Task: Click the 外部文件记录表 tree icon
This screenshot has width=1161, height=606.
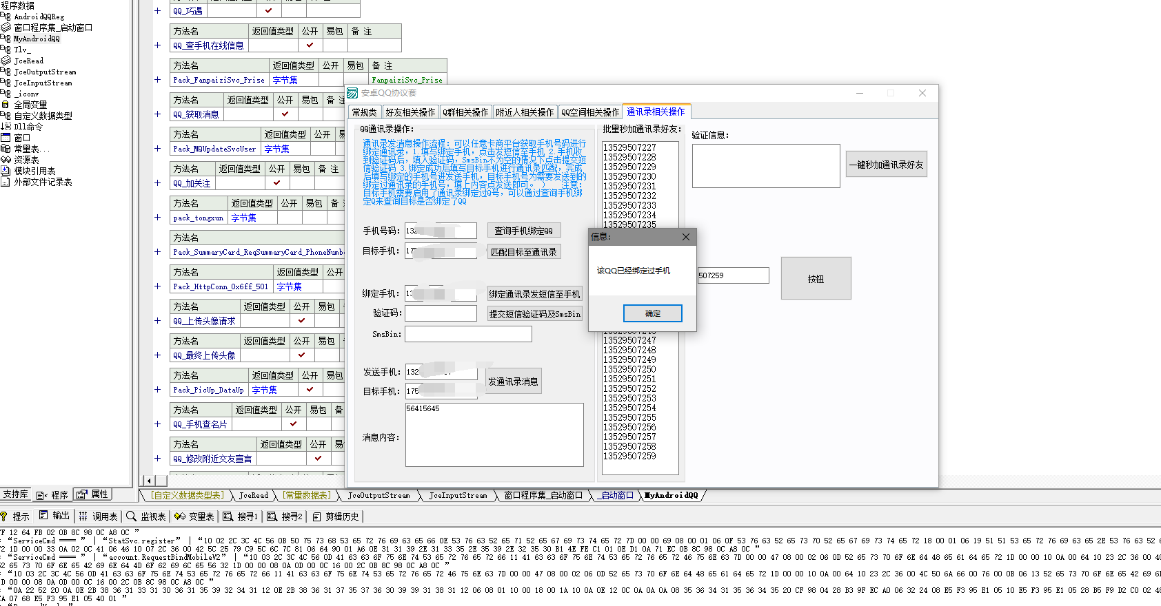Action: [6, 182]
